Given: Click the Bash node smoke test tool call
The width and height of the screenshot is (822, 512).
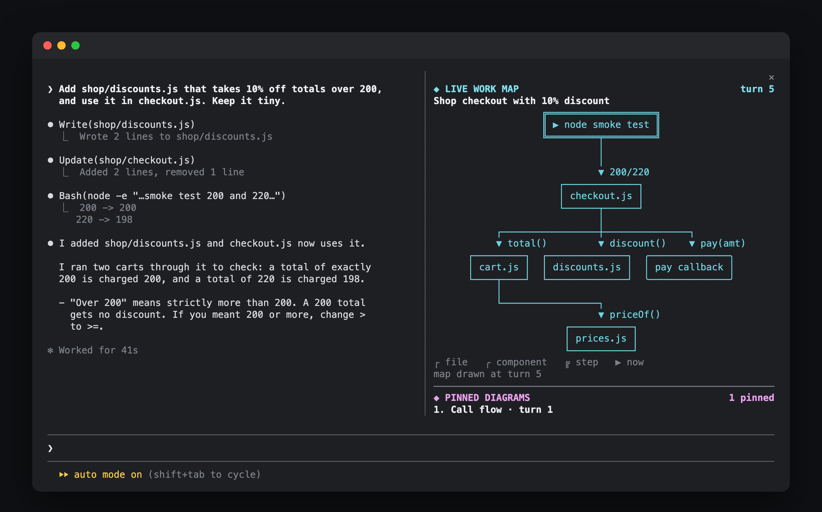Looking at the screenshot, I should [x=172, y=196].
